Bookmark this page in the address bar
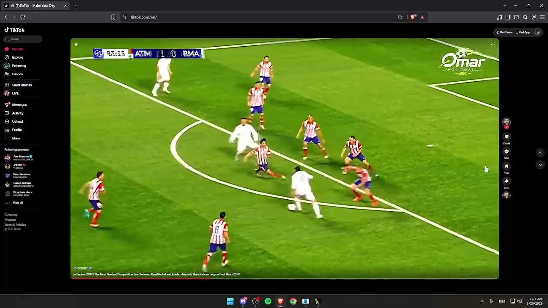The width and height of the screenshot is (548, 308). point(113,17)
